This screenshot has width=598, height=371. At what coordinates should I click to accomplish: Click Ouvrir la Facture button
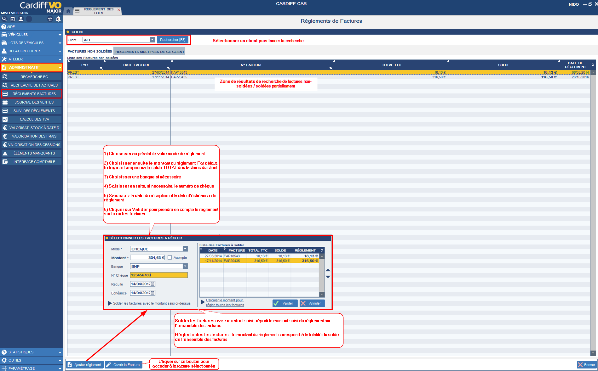point(124,365)
